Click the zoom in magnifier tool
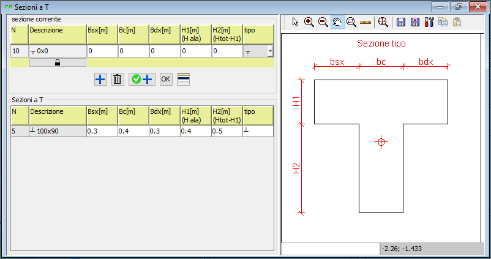The height and width of the screenshot is (259, 491). click(x=309, y=22)
